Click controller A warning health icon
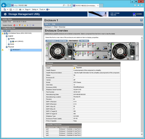This screenshot has width=145, height=139. click(76, 45)
